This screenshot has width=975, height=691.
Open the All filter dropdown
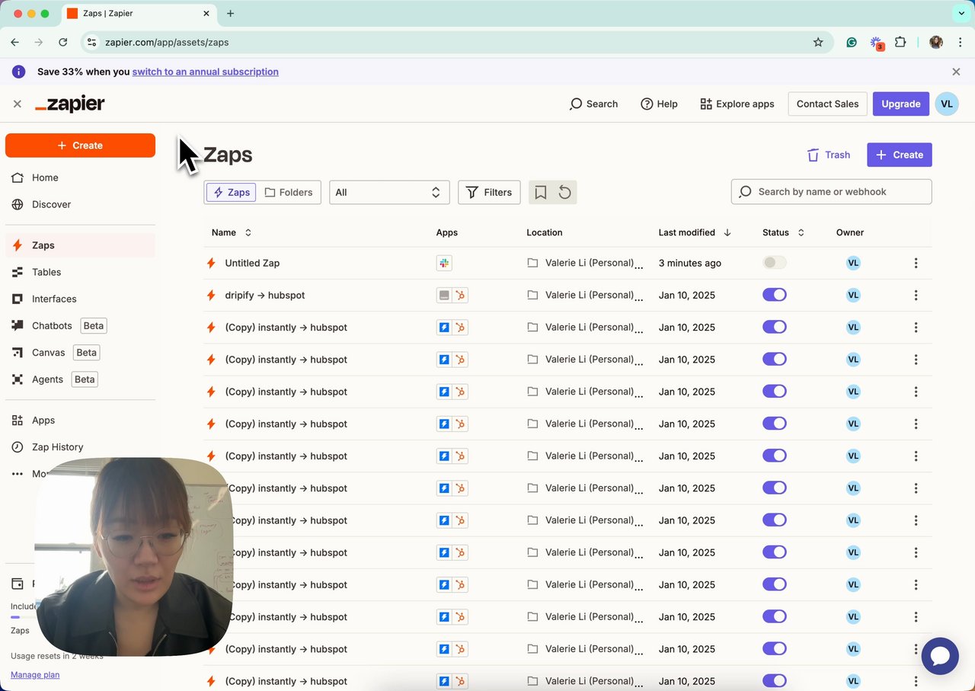389,193
